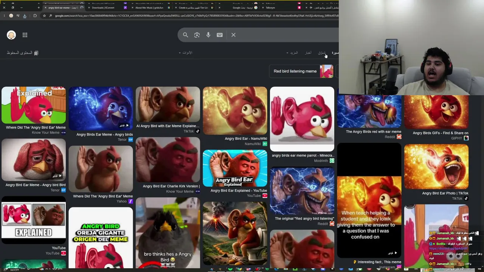
Task: Open the sad 'Angry Bird Ear Meme - Angry bird' image
Action: coord(34,160)
